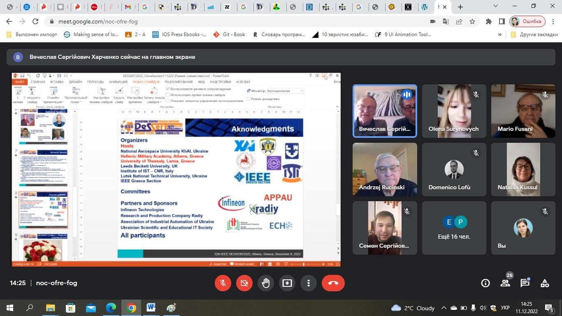Image resolution: width=562 pixels, height=316 pixels.
Task: Show the participants list panel
Action: click(x=505, y=283)
